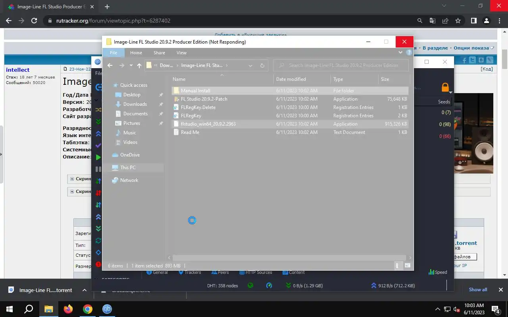Click Show all downloads button
Viewport: 508px width, 317px height.
pos(478,290)
